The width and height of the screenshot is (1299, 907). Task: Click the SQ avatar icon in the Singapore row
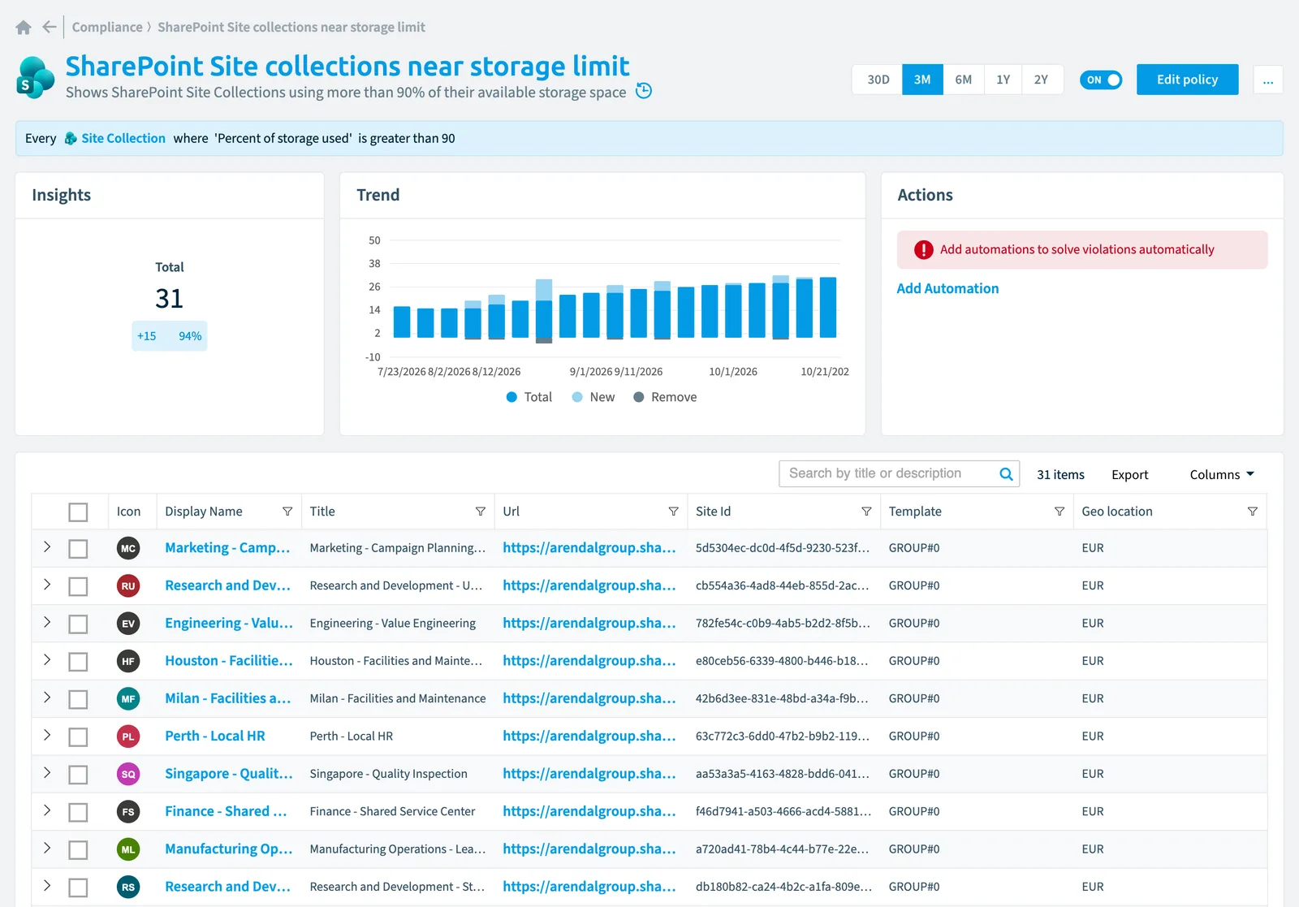pyautogui.click(x=128, y=775)
